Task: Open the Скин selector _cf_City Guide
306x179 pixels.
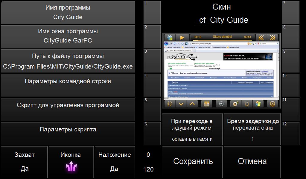Action: pyautogui.click(x=221, y=13)
